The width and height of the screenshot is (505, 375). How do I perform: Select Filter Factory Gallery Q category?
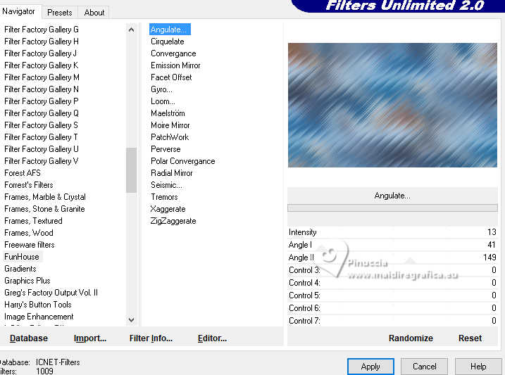[x=42, y=113]
